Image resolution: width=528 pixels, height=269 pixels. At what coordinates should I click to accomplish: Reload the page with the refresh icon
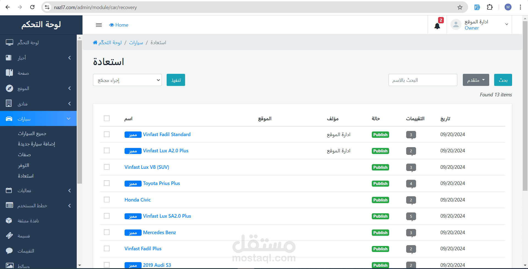(32, 7)
